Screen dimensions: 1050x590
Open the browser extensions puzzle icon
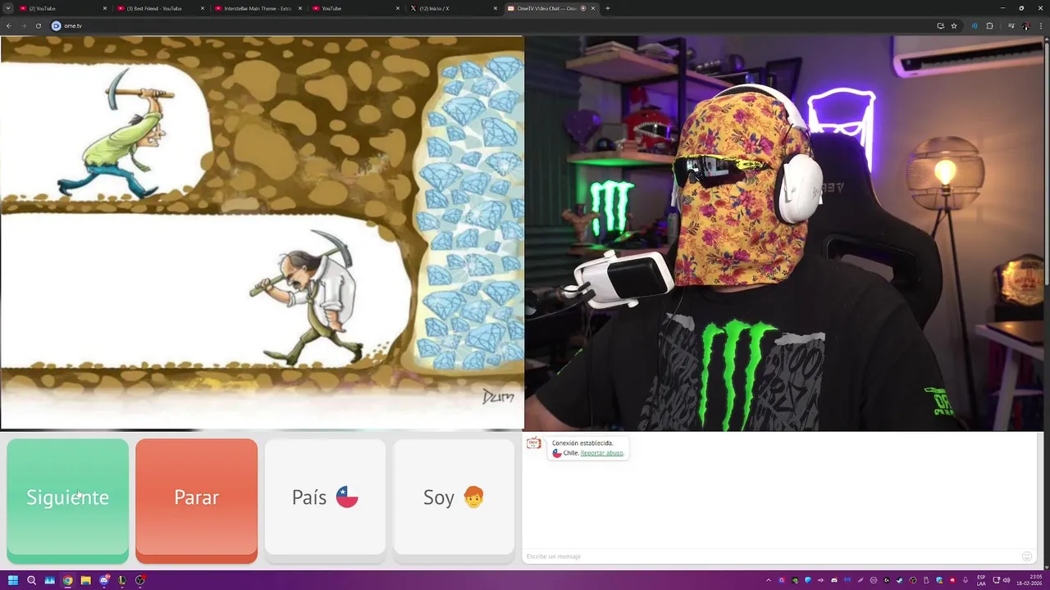[989, 25]
